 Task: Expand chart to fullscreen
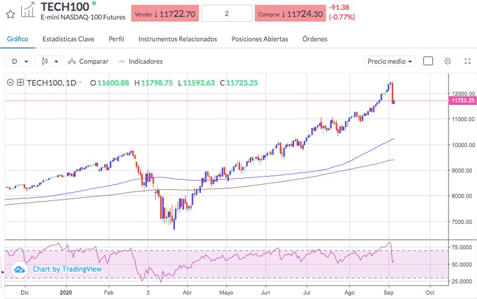468,61
